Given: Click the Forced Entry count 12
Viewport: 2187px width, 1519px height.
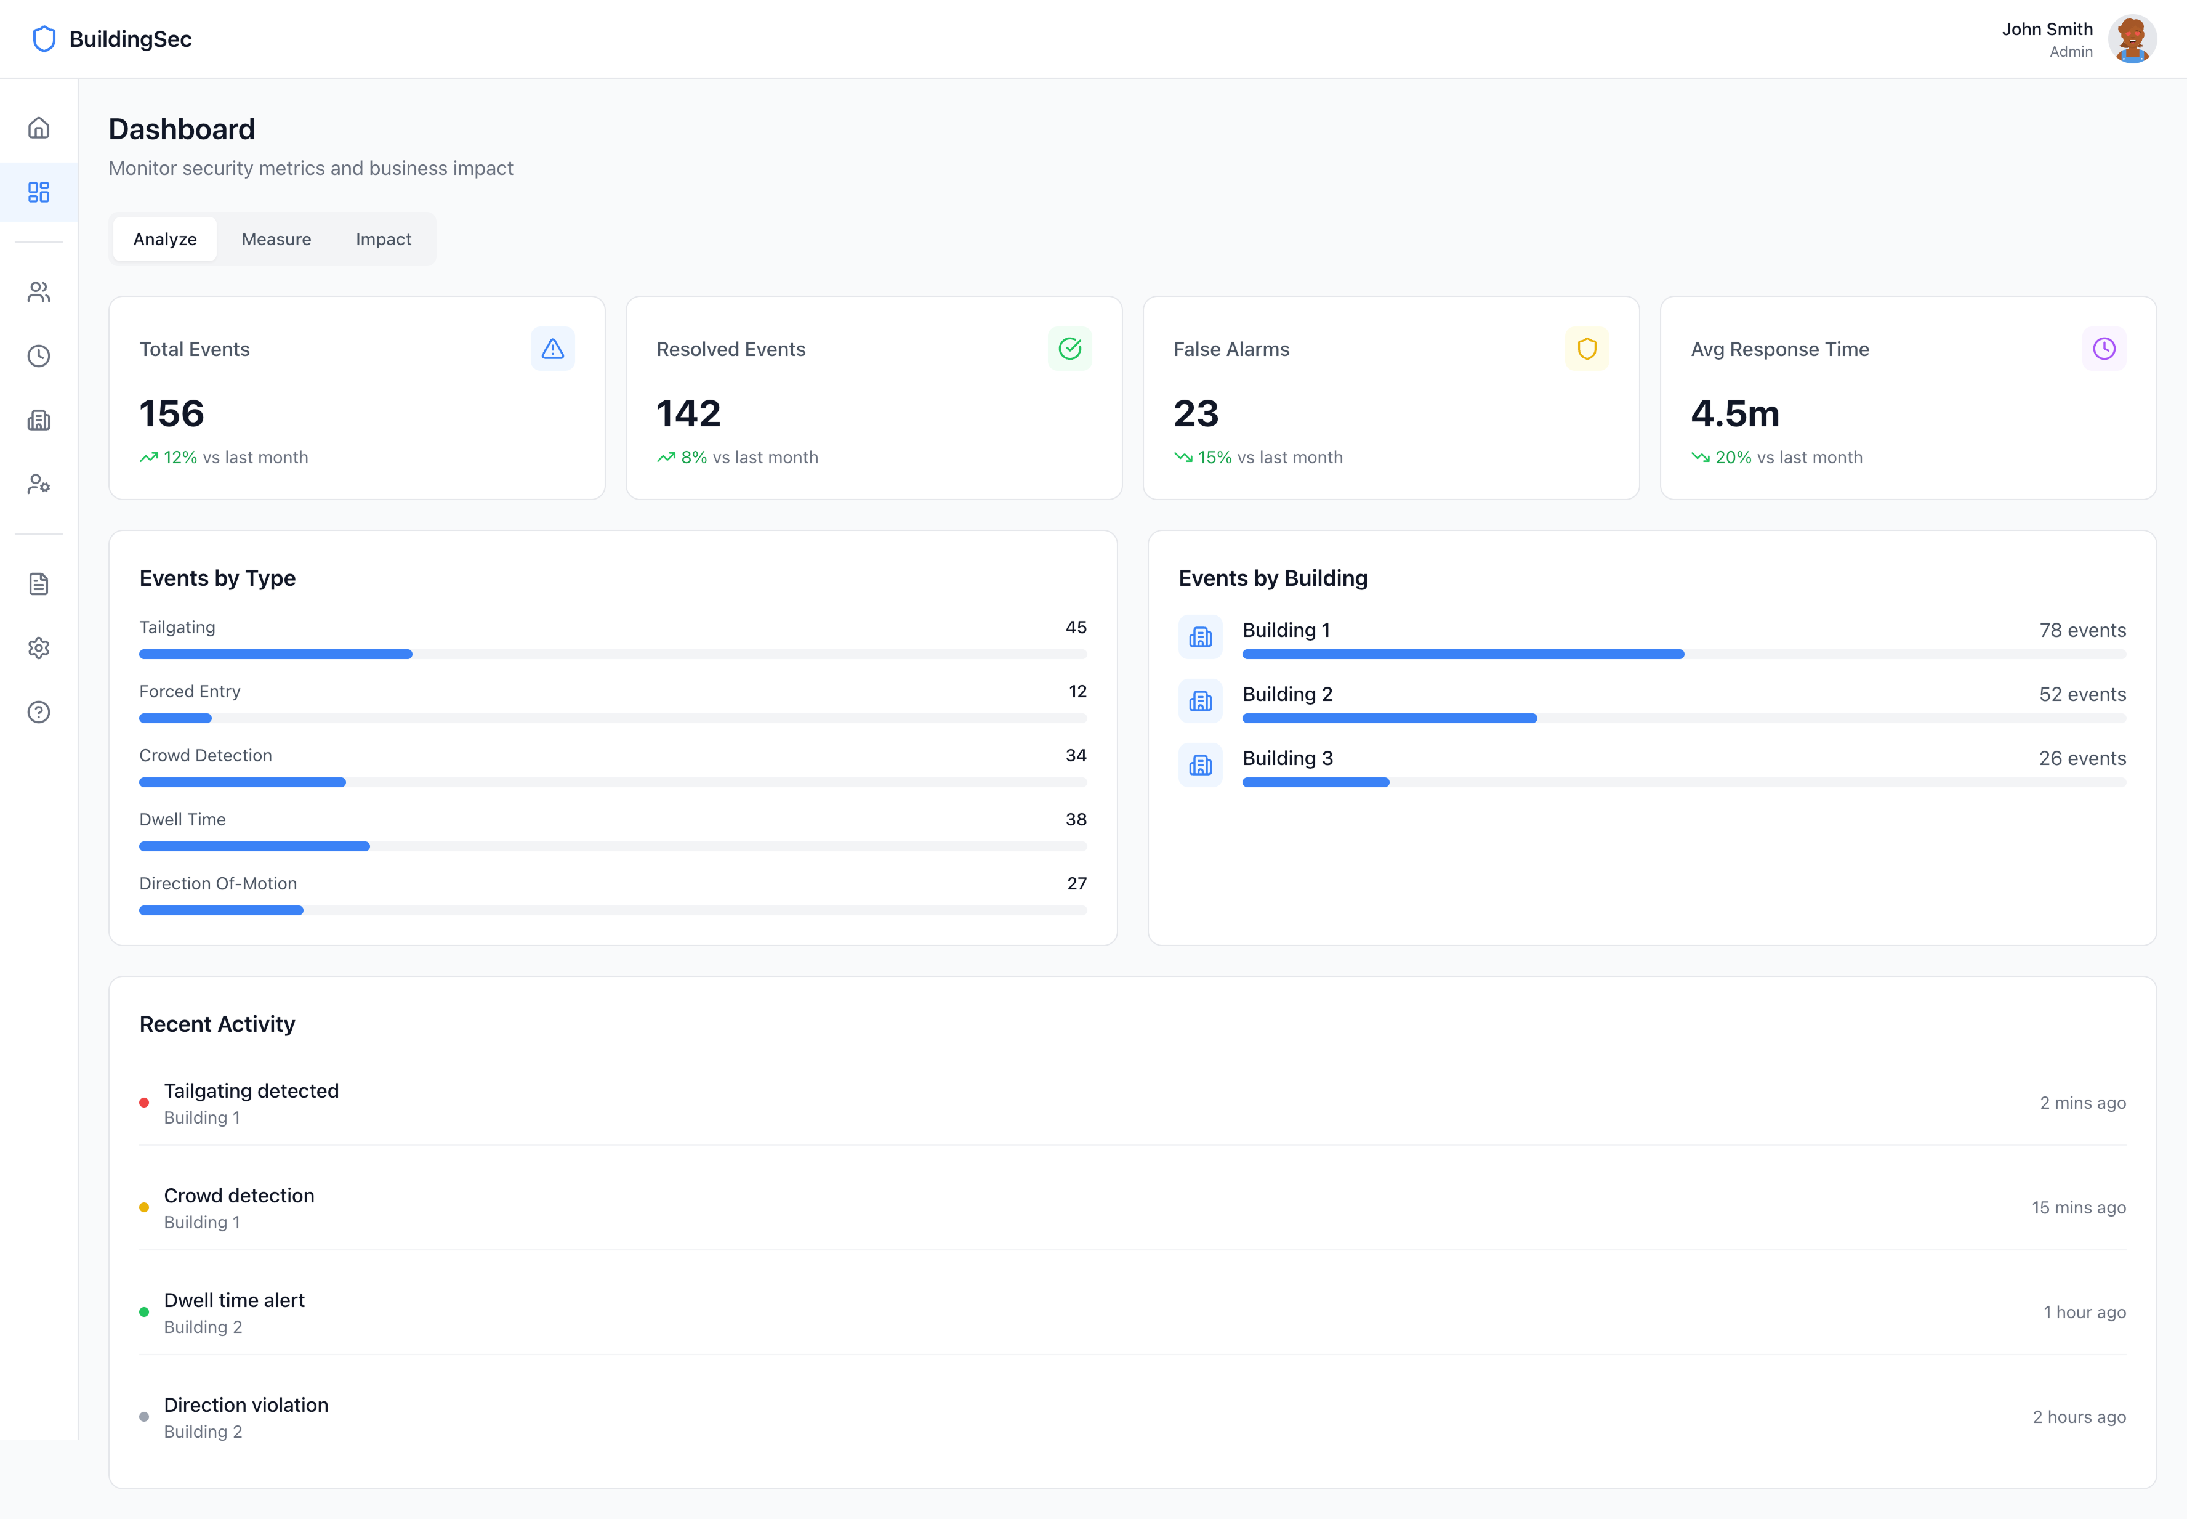Looking at the screenshot, I should point(1077,691).
